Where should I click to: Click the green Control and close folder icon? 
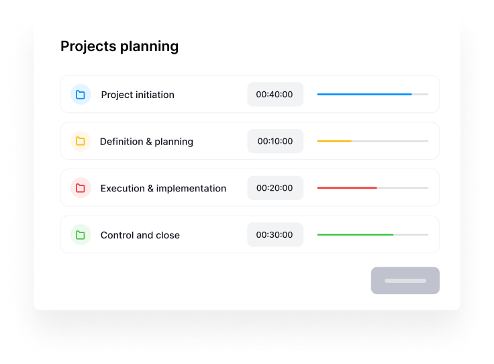point(81,235)
